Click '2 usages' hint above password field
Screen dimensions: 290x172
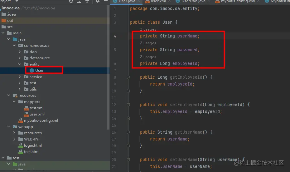[148, 43]
